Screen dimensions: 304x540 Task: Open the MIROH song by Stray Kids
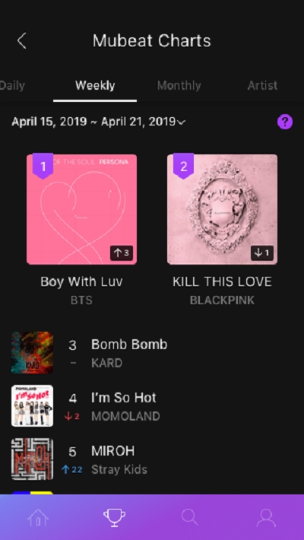pos(152,459)
